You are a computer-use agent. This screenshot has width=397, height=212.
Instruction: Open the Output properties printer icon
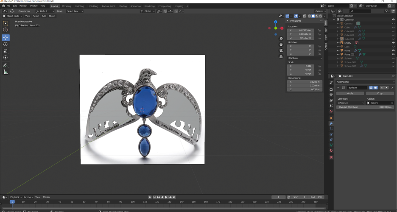click(331, 95)
